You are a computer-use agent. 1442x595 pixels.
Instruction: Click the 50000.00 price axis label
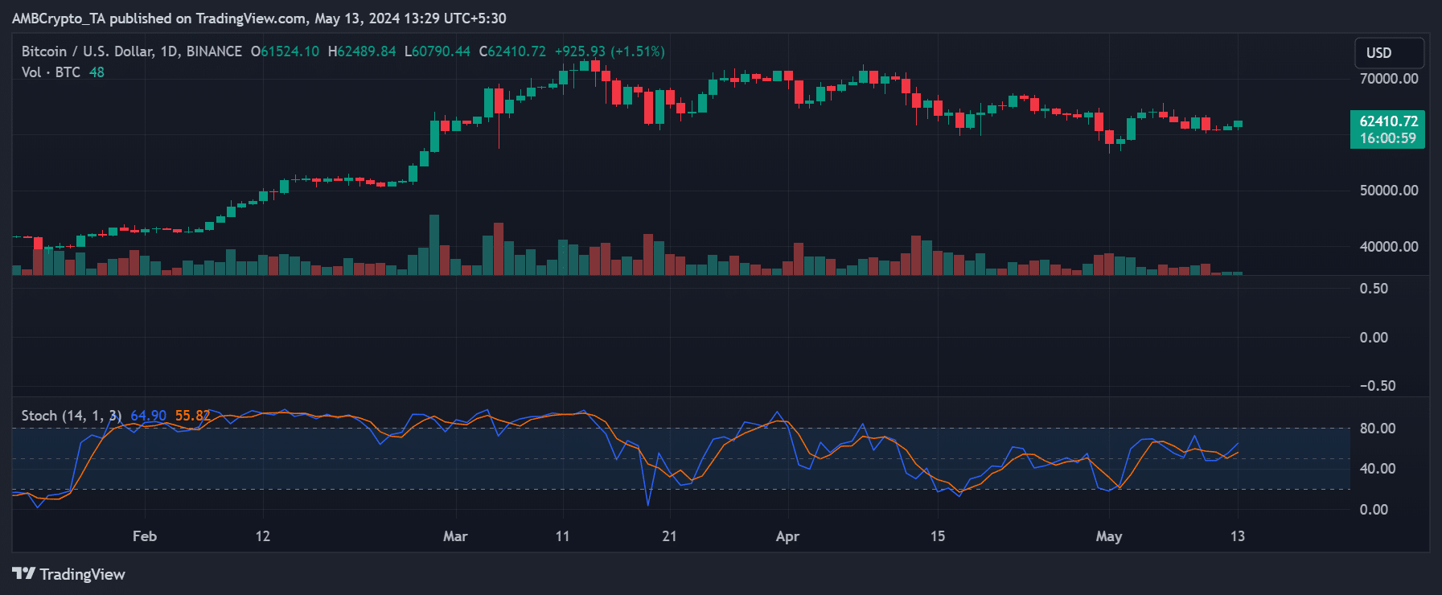pyautogui.click(x=1389, y=191)
